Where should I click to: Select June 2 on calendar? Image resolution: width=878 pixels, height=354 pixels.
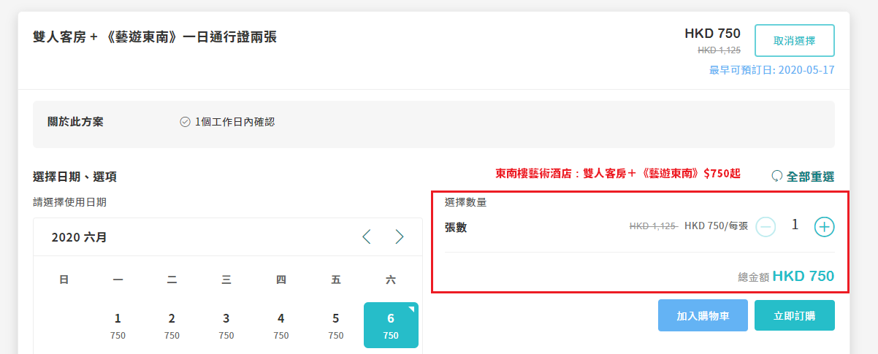[172, 325]
